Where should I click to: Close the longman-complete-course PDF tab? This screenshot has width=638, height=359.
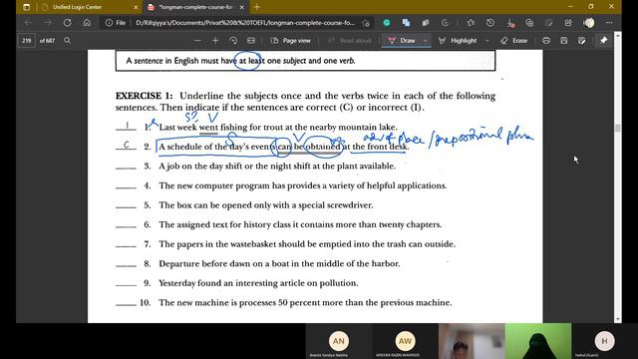(241, 7)
